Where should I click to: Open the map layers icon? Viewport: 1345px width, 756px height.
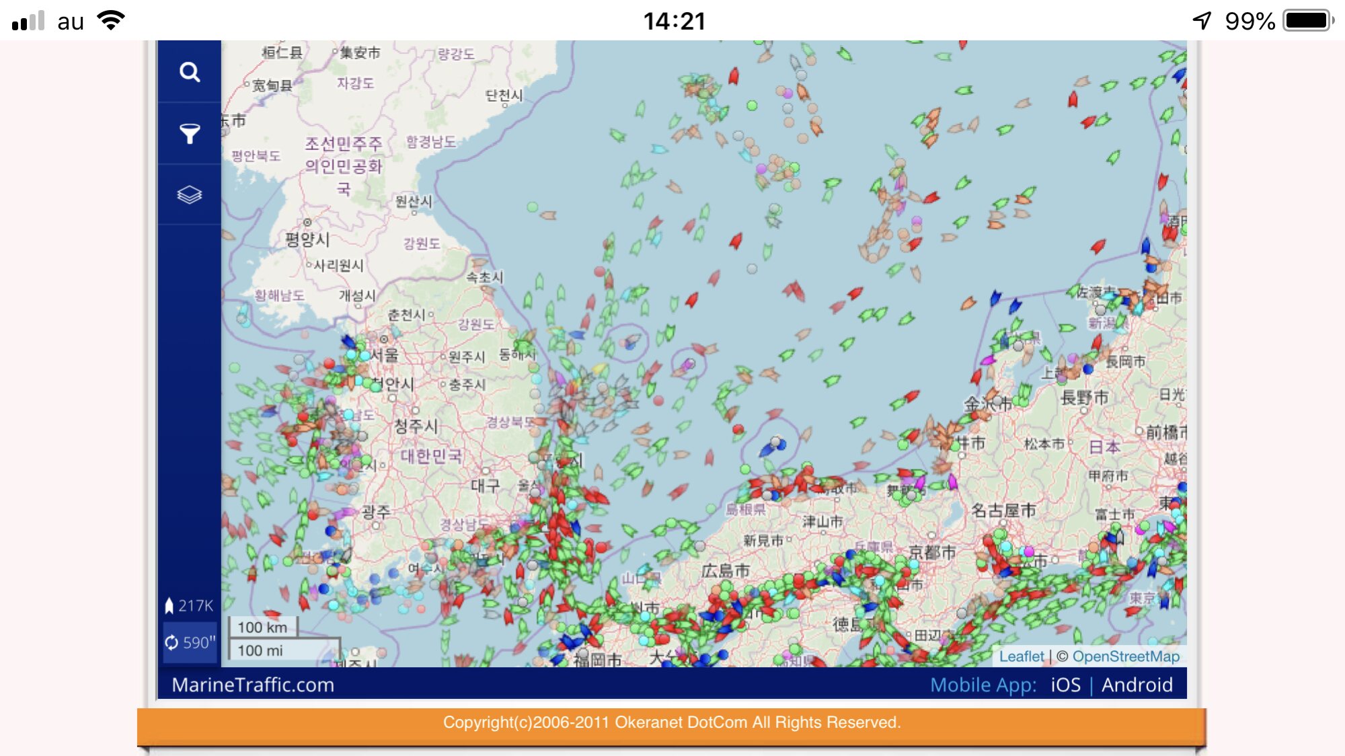tap(190, 195)
